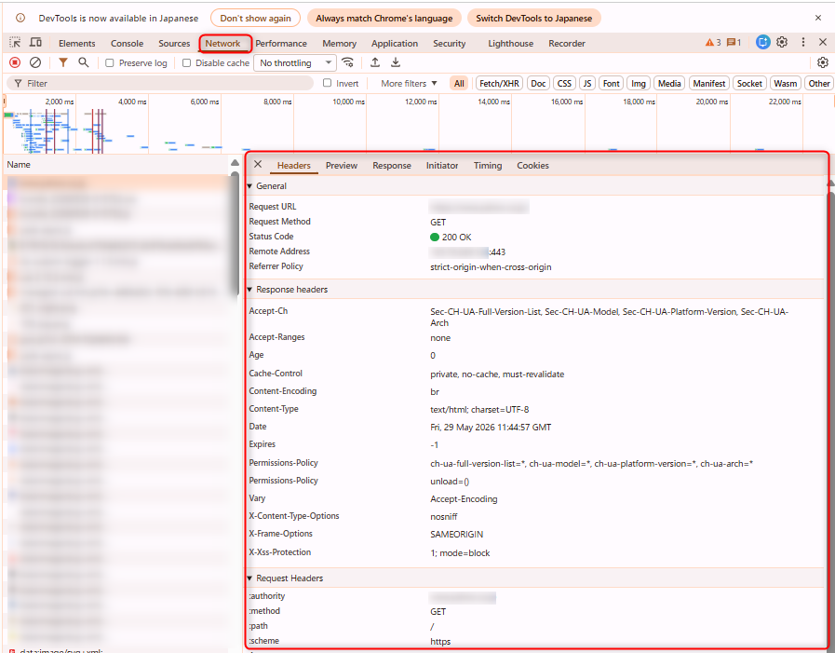Open the No throttling dropdown

294,63
